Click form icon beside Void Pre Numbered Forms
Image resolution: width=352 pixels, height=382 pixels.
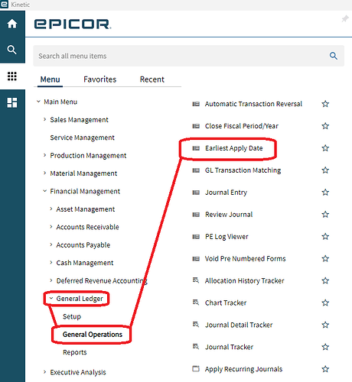196,259
